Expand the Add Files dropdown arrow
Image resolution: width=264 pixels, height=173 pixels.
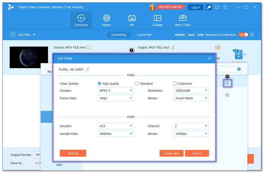point(34,35)
